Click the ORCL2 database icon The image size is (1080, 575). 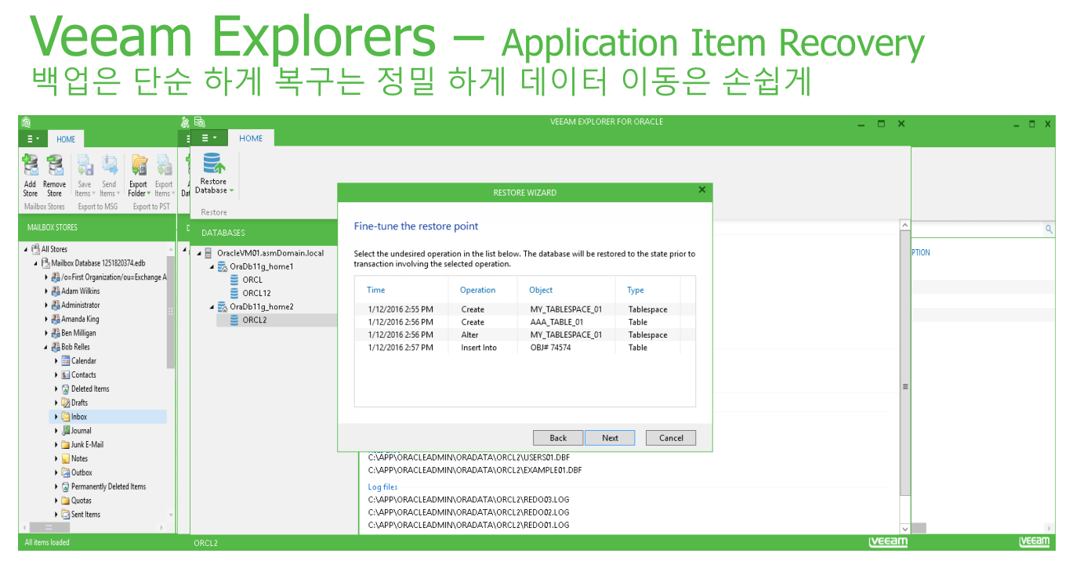[x=234, y=320]
